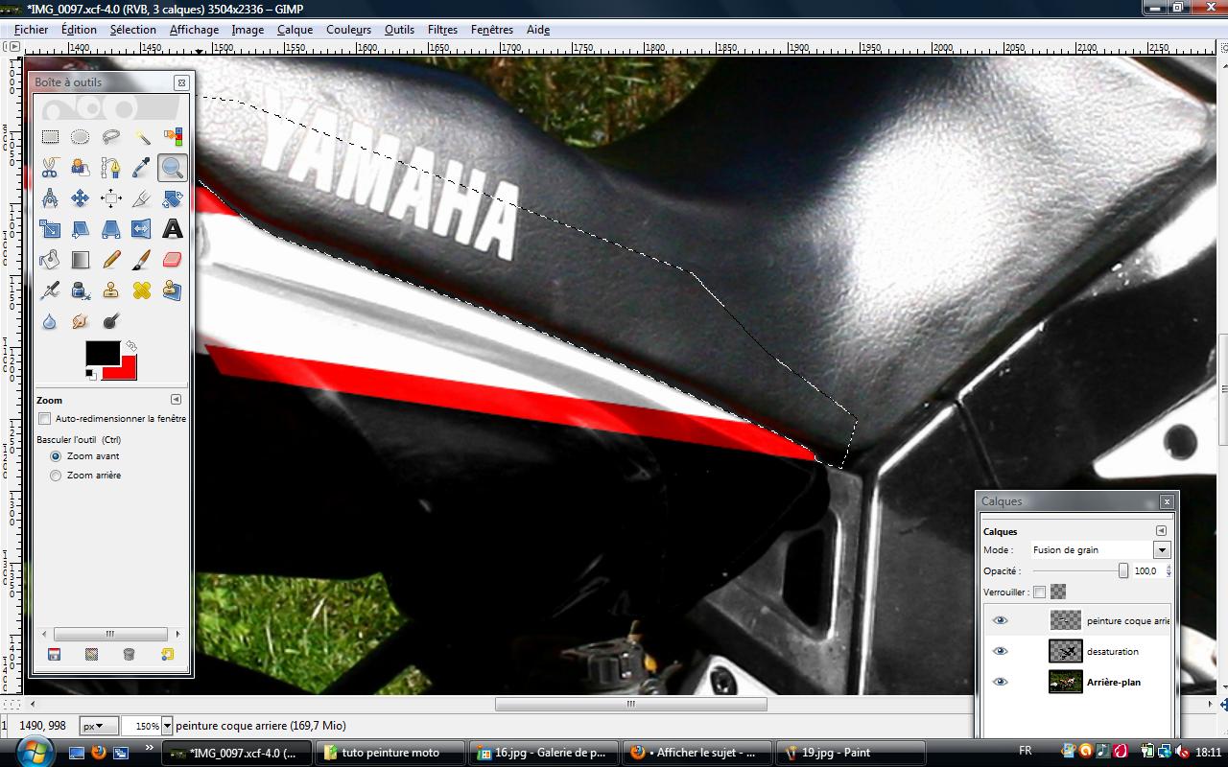Select the Measure compass tool

(50, 198)
